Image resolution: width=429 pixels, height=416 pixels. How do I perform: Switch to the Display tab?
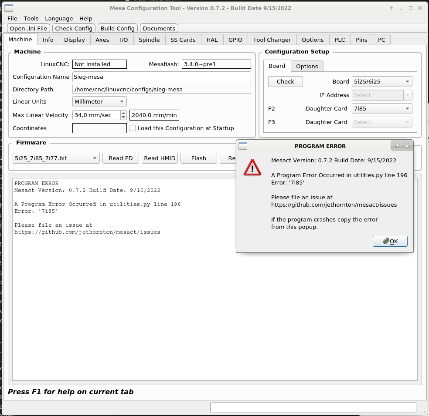tap(75, 40)
